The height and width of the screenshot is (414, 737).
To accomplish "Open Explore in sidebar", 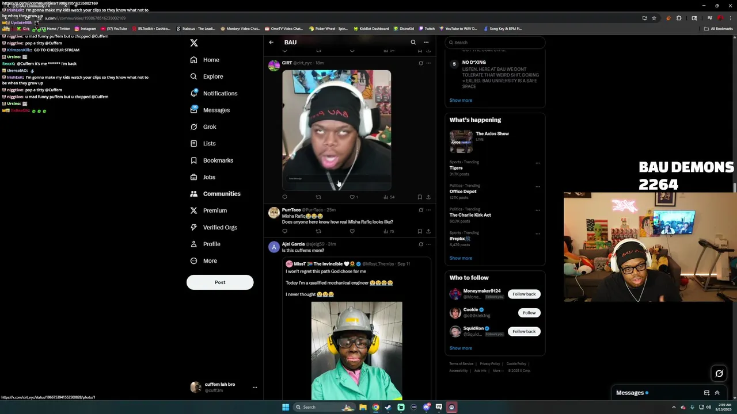I will point(207,76).
